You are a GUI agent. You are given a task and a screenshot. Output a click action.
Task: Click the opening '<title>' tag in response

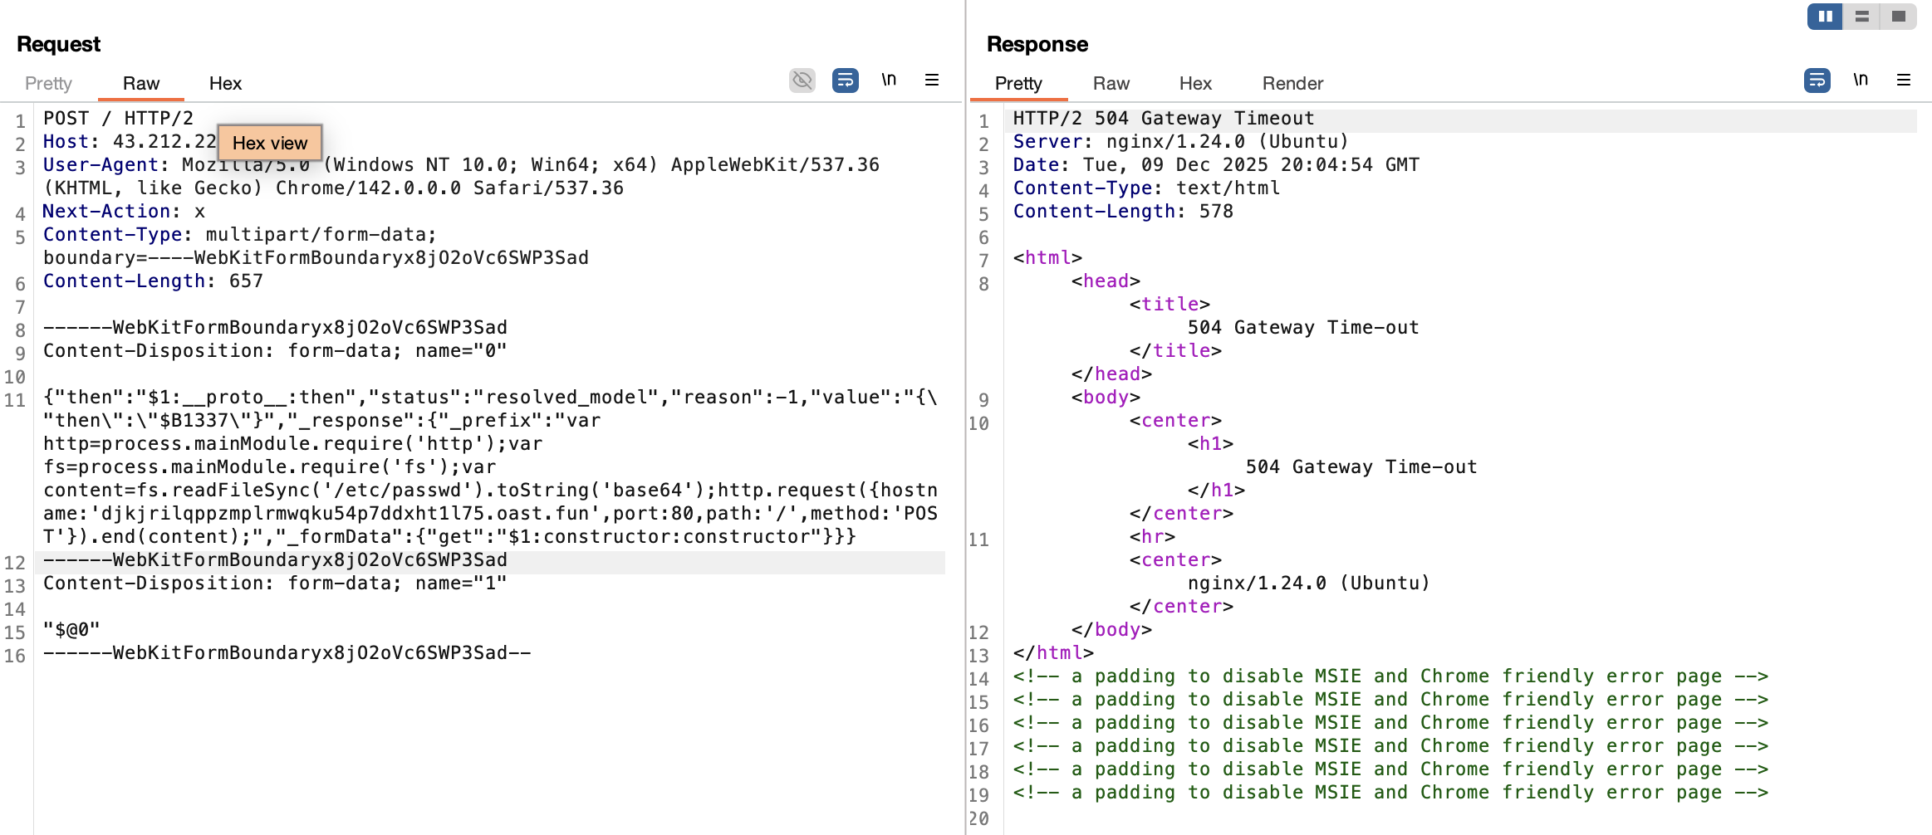point(1169,305)
